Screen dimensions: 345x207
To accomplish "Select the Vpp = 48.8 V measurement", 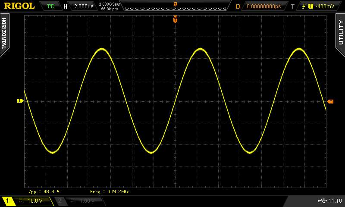I will pyautogui.click(x=44, y=191).
